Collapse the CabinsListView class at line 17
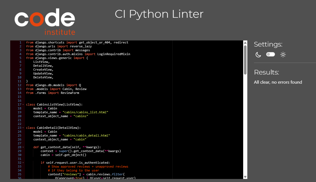Image resolution: width=316 pixels, height=182 pixels. coord(23,105)
